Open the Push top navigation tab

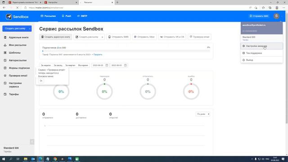coord(67,16)
